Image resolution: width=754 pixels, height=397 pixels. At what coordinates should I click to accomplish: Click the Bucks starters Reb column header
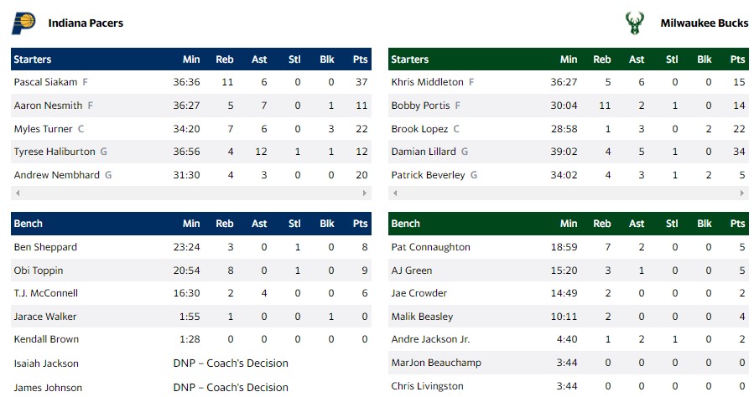602,59
